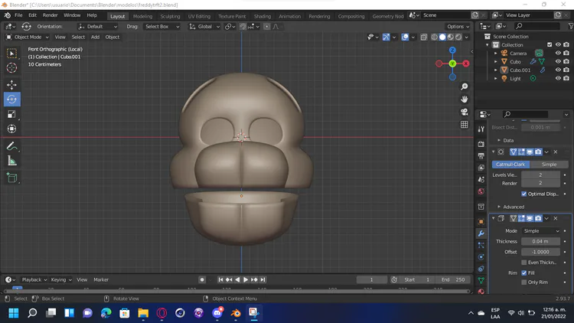Open the Keying dropdown in timeline
574x323 pixels.
(x=60, y=280)
